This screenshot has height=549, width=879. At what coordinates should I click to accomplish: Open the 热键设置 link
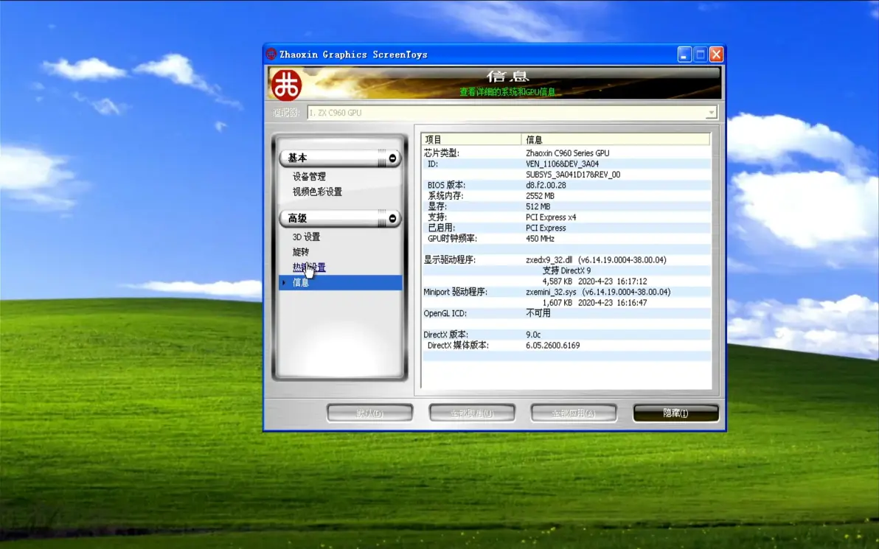coord(309,267)
